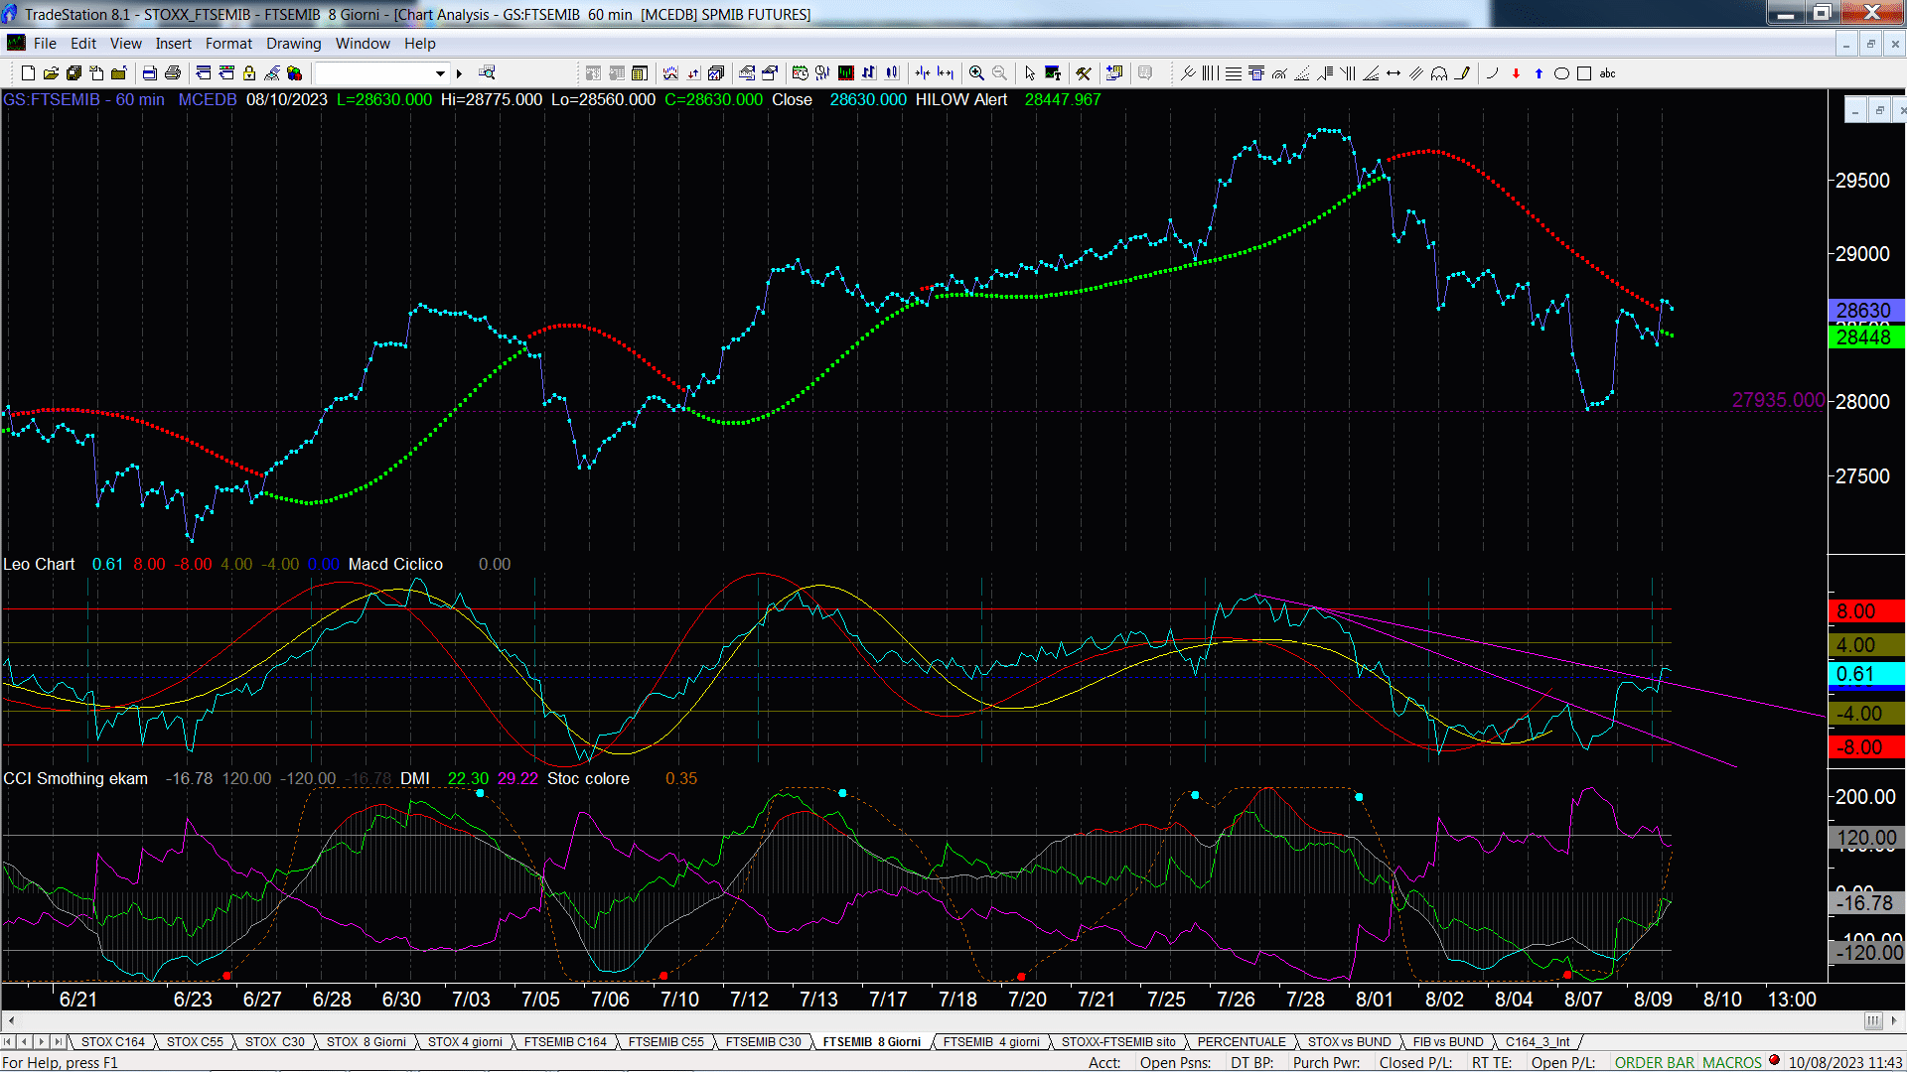Click the compress bar spacing icon

point(923,72)
